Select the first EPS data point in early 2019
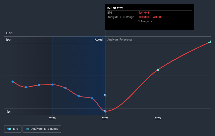Image resolution: width=215 pixels, height=136 pixels. 13,82
